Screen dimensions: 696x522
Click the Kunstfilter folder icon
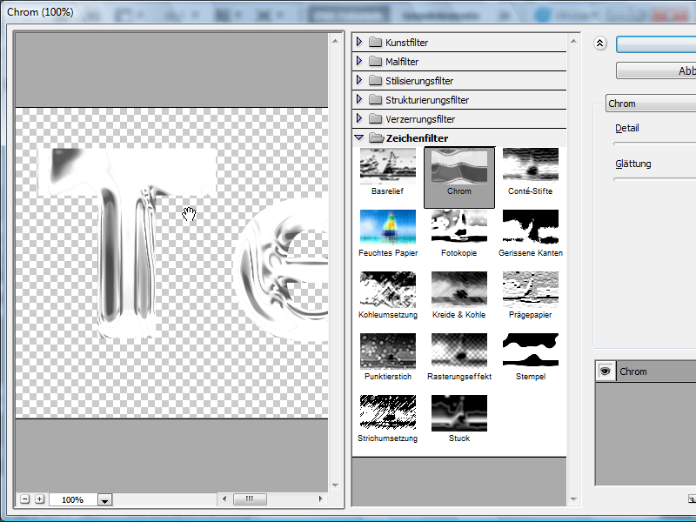click(376, 42)
